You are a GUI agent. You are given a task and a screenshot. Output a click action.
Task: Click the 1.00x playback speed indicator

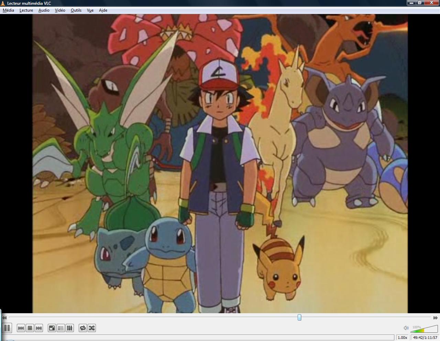pos(402,338)
